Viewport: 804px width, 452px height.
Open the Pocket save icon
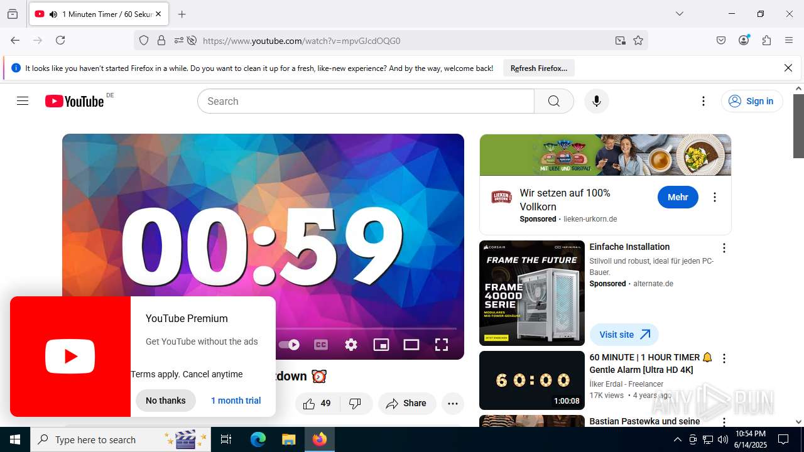click(721, 40)
